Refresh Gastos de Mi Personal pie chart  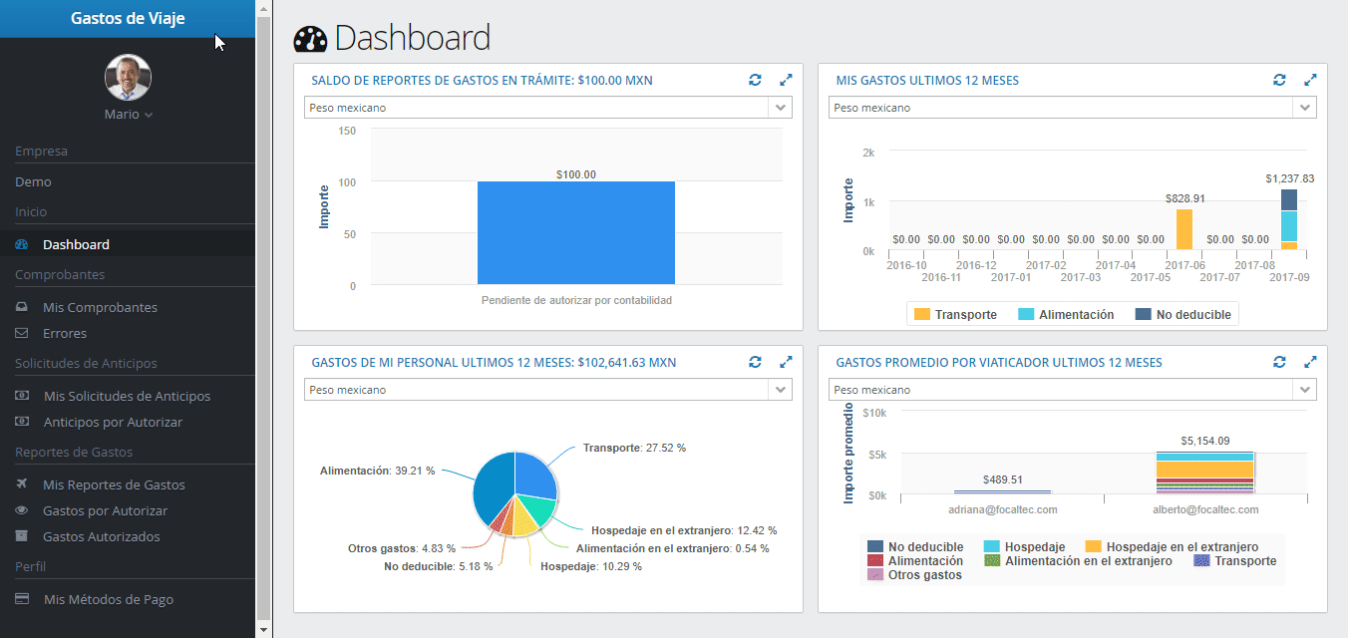(x=755, y=362)
